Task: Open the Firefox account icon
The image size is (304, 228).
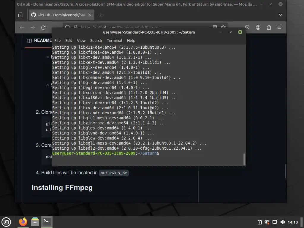Action: coord(258,27)
